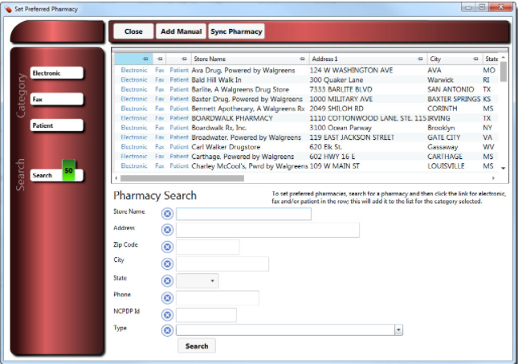518x364 pixels.
Task: Open the Type dropdown arrow
Action: coord(399,330)
